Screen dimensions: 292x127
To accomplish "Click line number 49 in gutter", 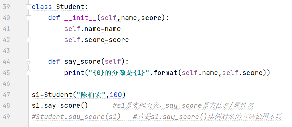I will point(7,117).
